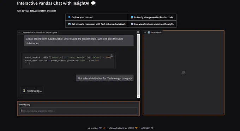The height and width of the screenshot is (131, 240).
Task: Click the chat scrollbar thumb
Action: [x=138, y=65]
